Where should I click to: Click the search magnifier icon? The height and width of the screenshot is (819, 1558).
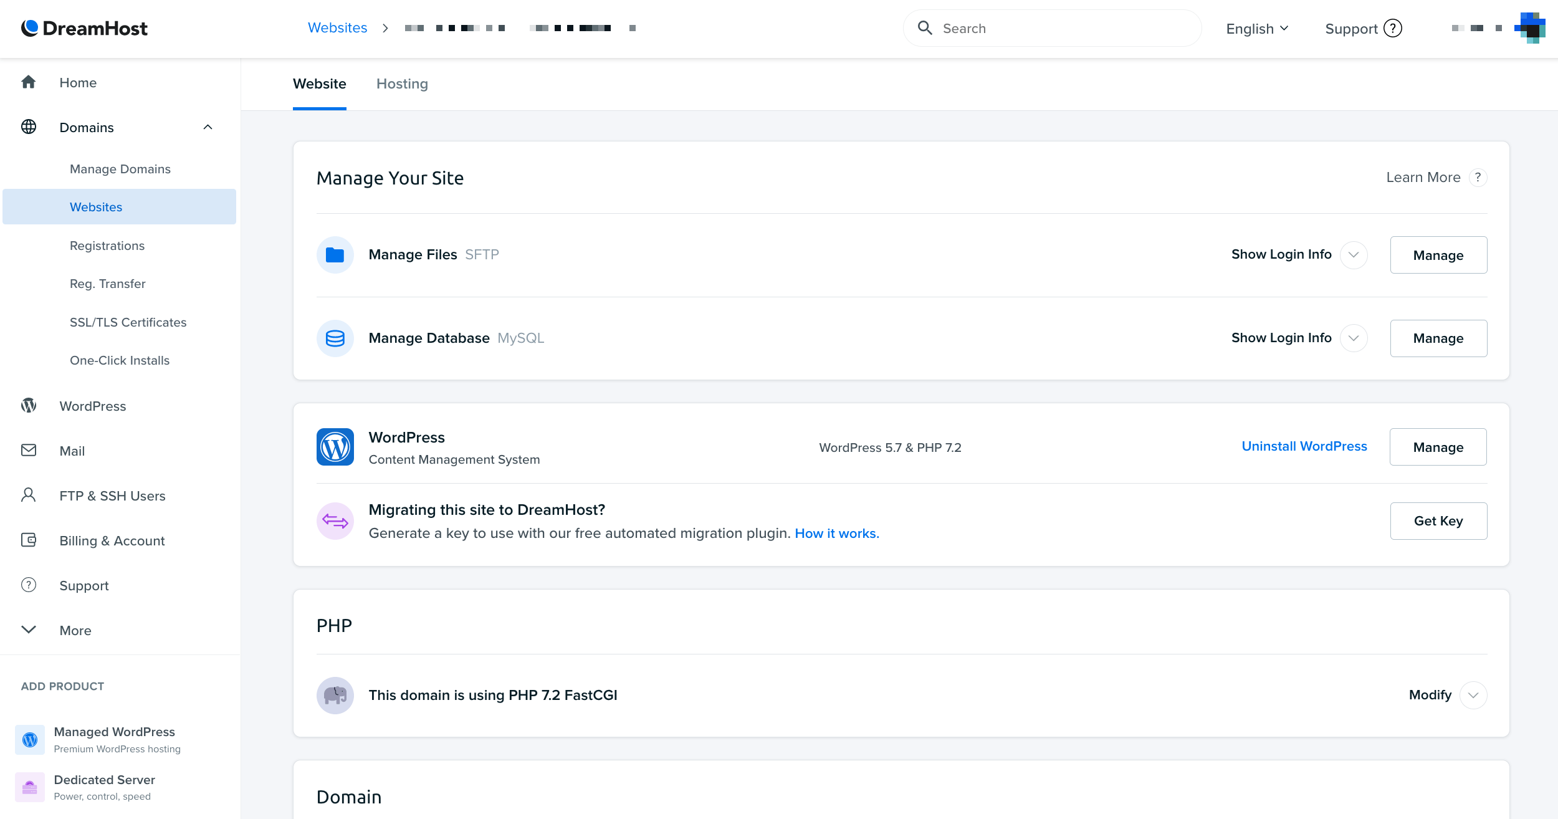[x=925, y=28]
